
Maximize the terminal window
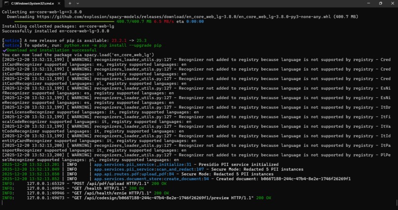pos(381,3)
